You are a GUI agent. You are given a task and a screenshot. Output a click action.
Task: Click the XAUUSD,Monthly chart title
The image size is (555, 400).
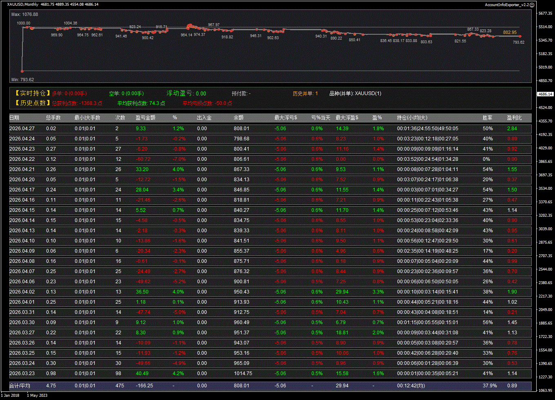pyautogui.click(x=23, y=4)
